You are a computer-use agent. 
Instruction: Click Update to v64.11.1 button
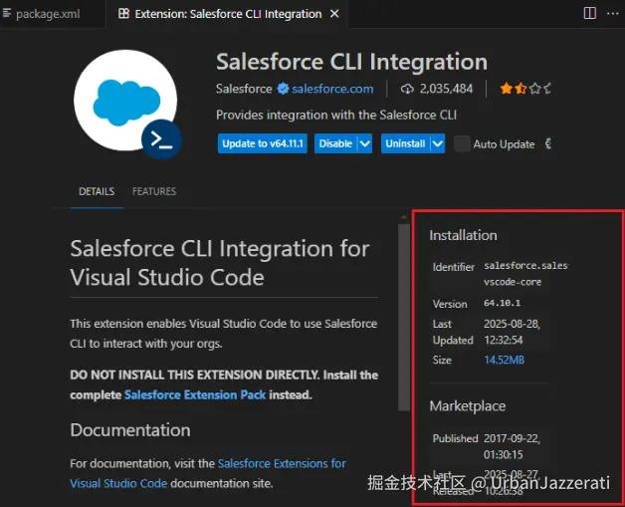[x=264, y=143]
